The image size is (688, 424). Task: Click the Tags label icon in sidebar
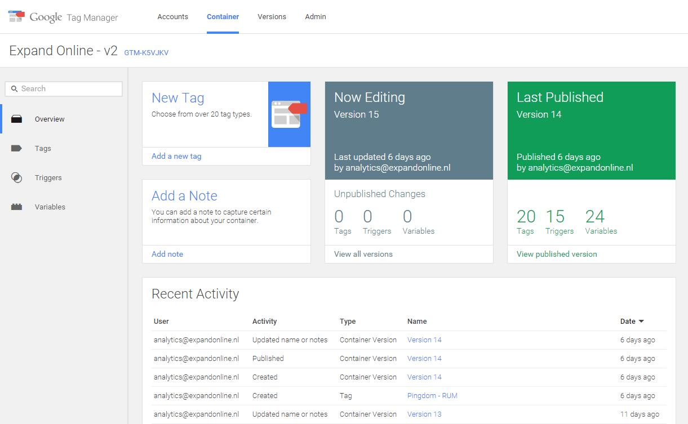point(17,149)
